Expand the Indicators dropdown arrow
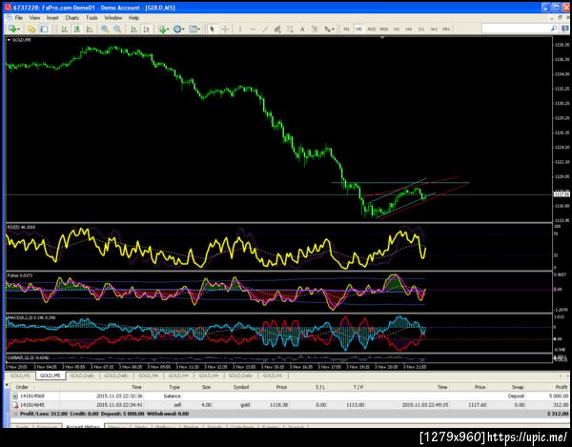This screenshot has width=572, height=447. point(168,30)
